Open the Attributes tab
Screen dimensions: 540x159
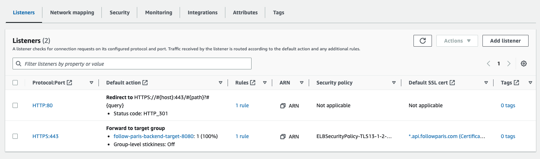(245, 12)
